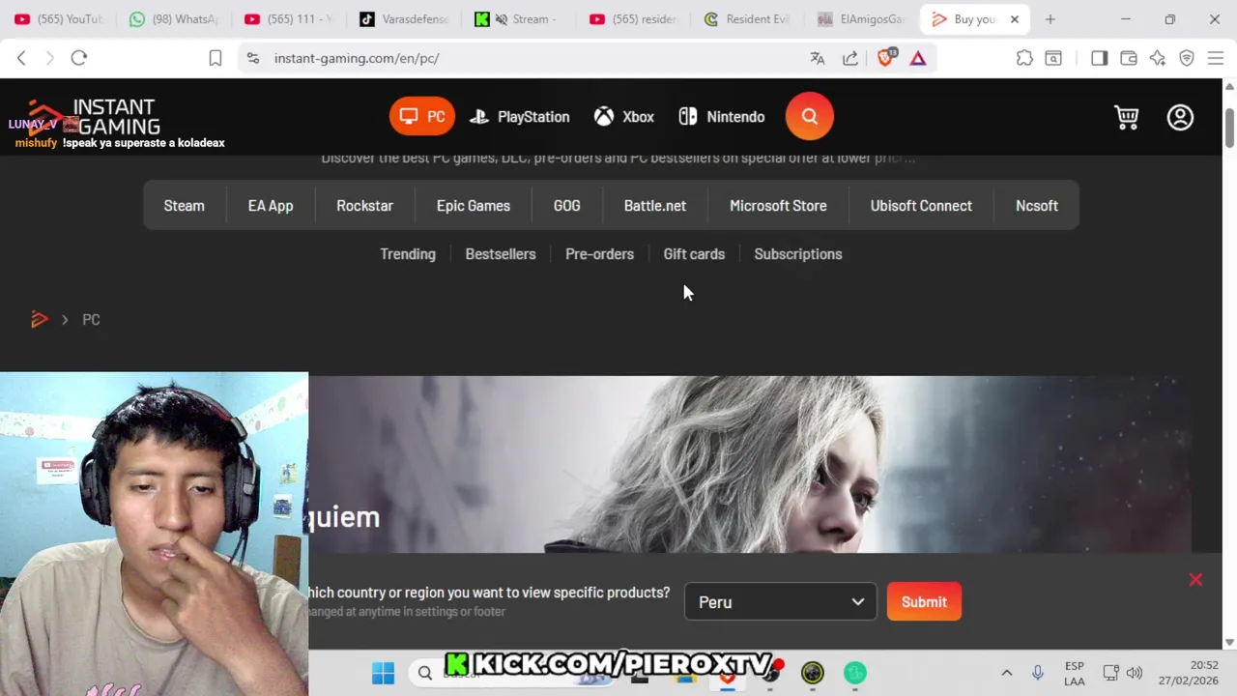
Task: Select the Nintendo platform tab
Action: (x=722, y=117)
